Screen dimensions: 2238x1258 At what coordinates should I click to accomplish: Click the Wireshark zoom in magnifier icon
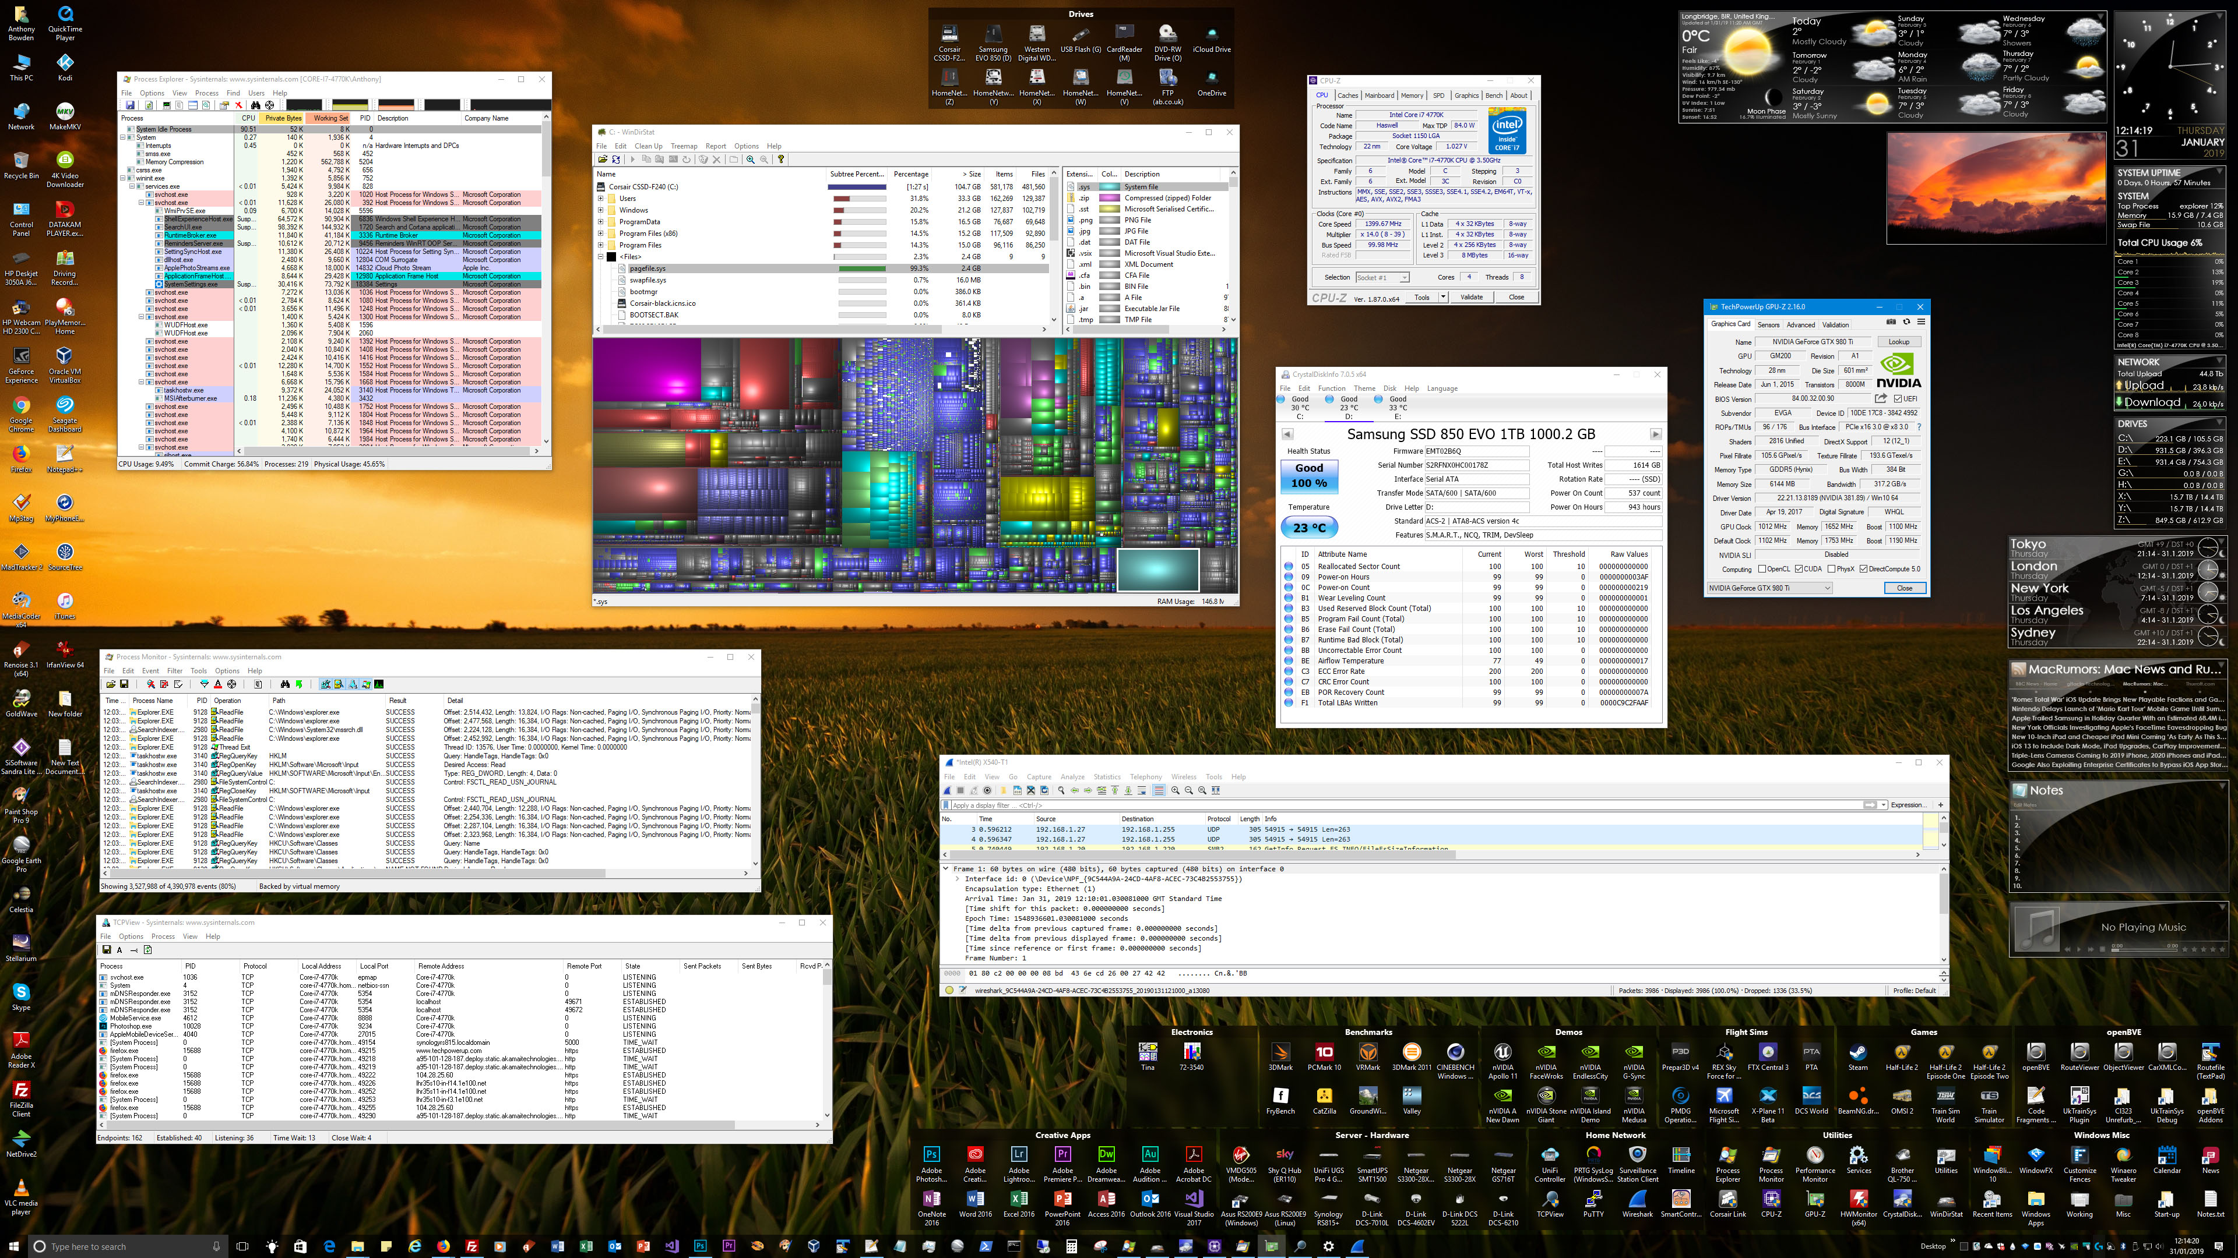(x=1176, y=790)
